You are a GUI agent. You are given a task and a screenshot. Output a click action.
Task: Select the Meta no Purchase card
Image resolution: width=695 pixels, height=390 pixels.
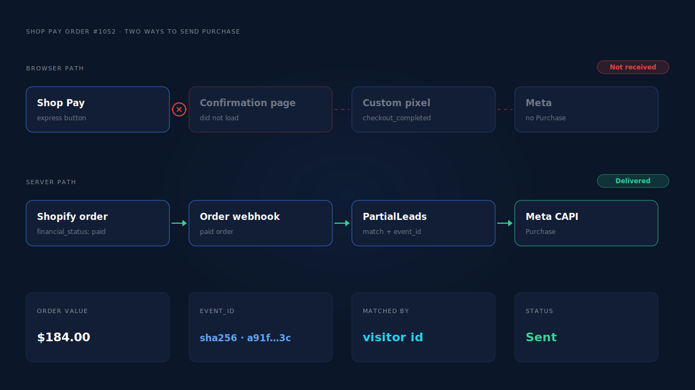tap(586, 109)
